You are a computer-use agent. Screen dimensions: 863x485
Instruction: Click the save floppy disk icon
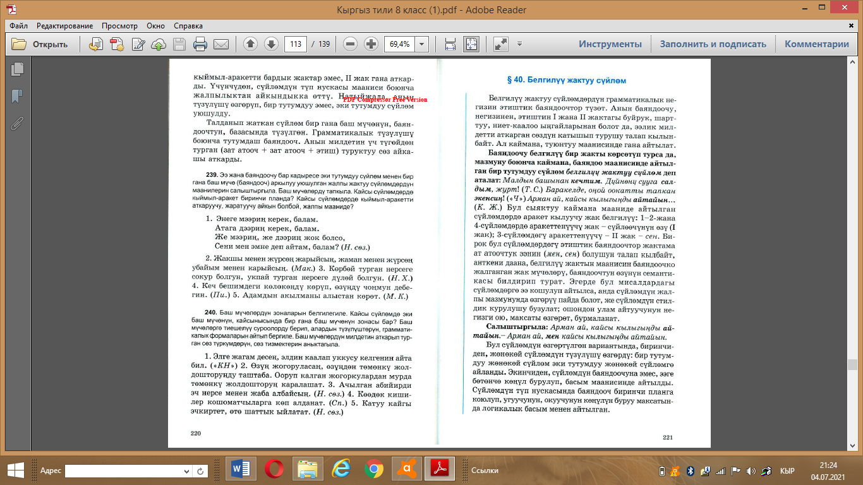point(179,44)
